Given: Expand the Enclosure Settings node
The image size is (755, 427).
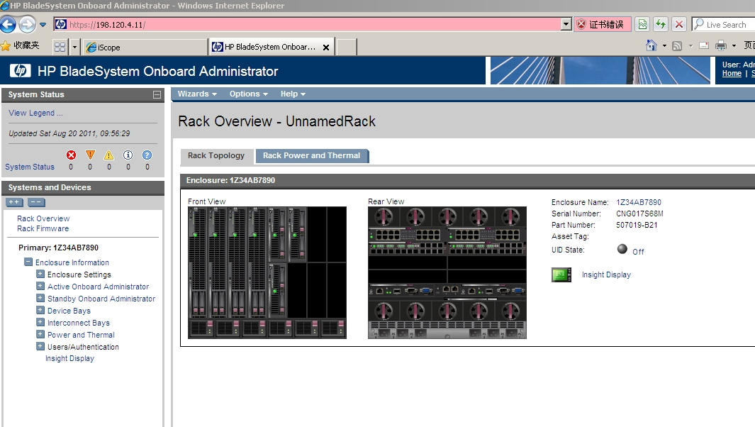Looking at the screenshot, I should (40, 274).
